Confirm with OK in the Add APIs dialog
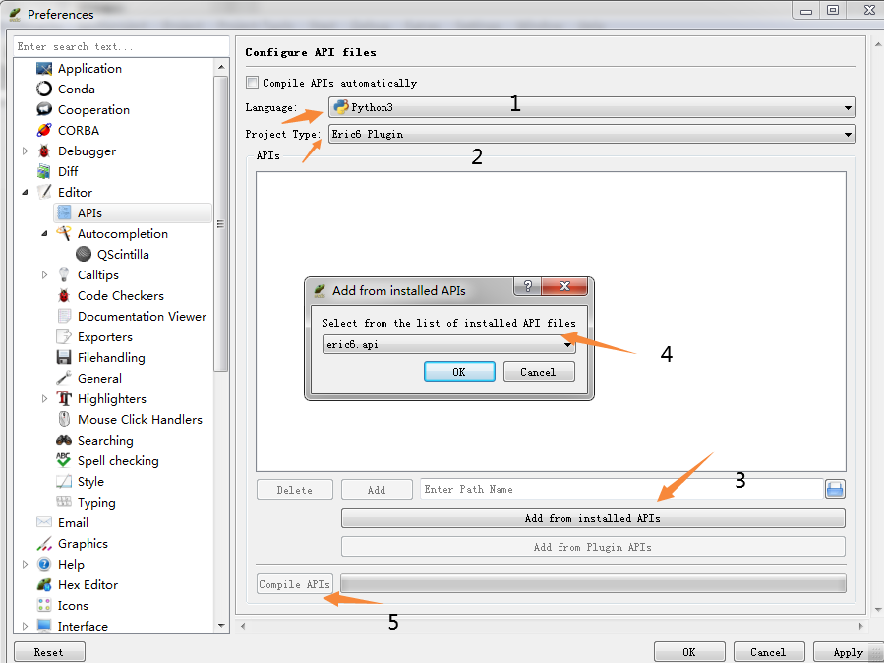Viewport: 884px width, 663px height. tap(459, 372)
